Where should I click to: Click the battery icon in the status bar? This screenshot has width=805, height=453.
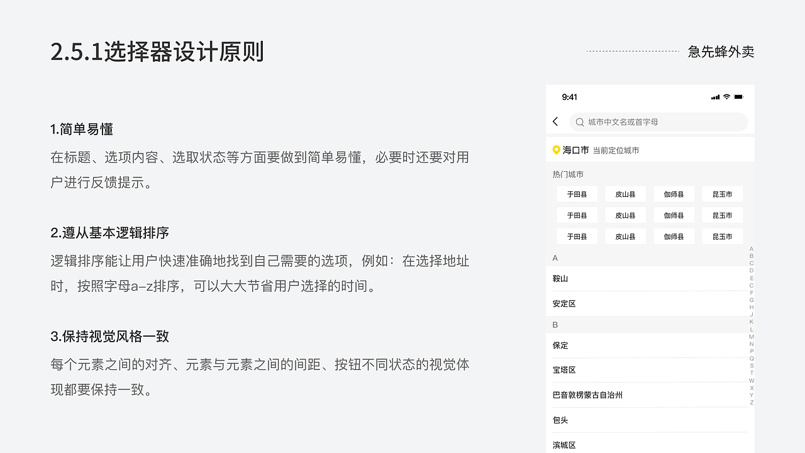coord(740,97)
